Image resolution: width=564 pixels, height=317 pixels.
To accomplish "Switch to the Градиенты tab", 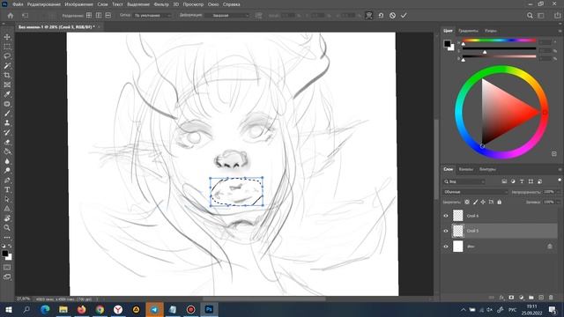I will point(468,31).
